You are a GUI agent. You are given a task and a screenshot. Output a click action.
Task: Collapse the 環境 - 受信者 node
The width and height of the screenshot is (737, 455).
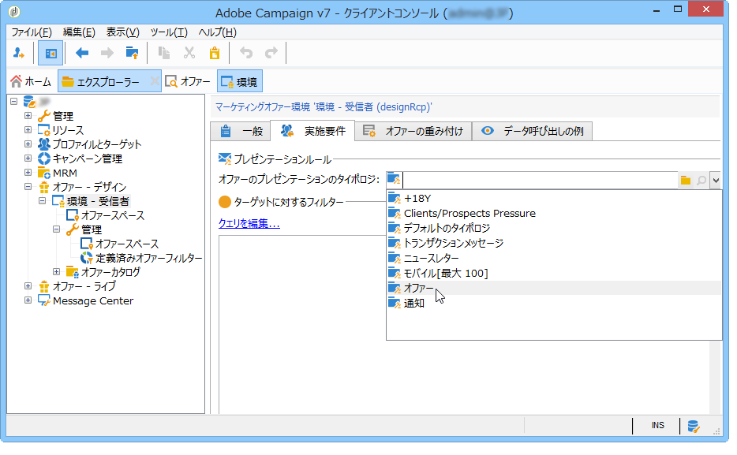43,200
